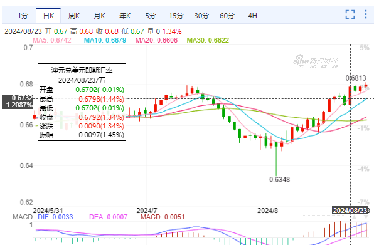Switch to 月K monthly chart
Image resolution: width=374 pixels, height=245 pixels.
click(x=99, y=16)
